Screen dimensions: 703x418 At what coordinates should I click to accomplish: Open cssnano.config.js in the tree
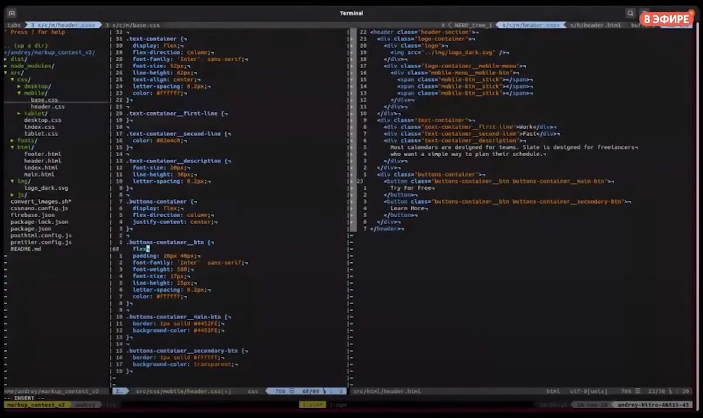point(39,208)
